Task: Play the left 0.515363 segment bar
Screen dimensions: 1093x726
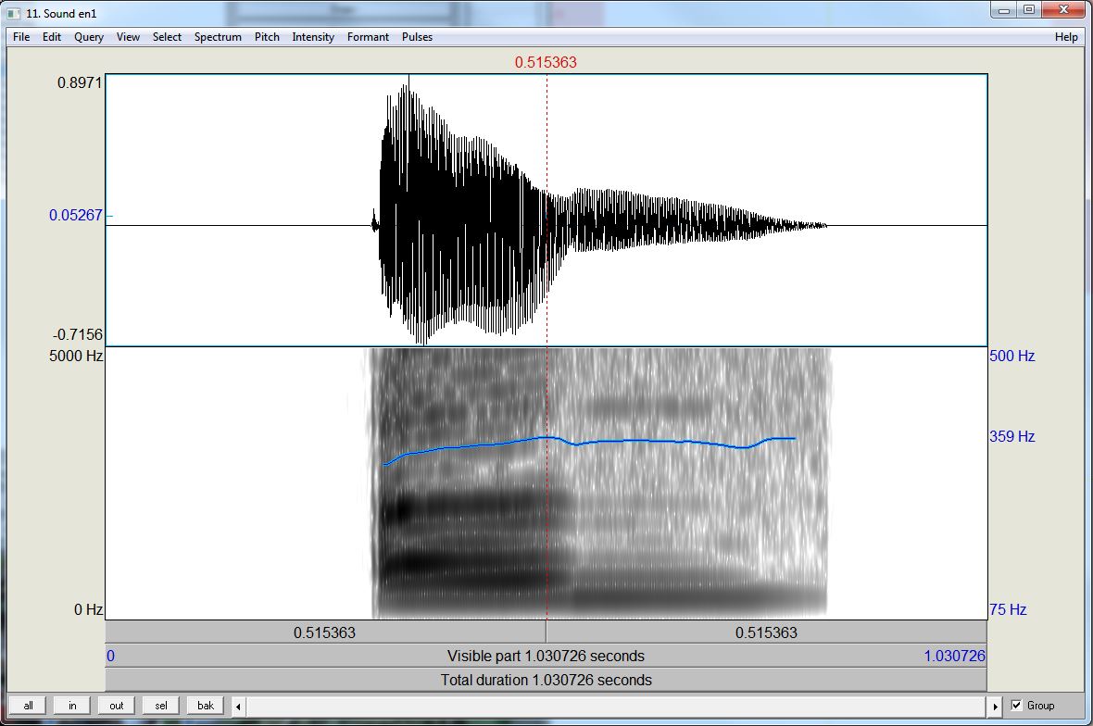Action: (325, 632)
